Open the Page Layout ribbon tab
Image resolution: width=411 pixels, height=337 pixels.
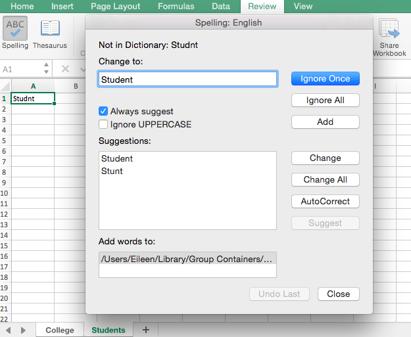pyautogui.click(x=116, y=7)
